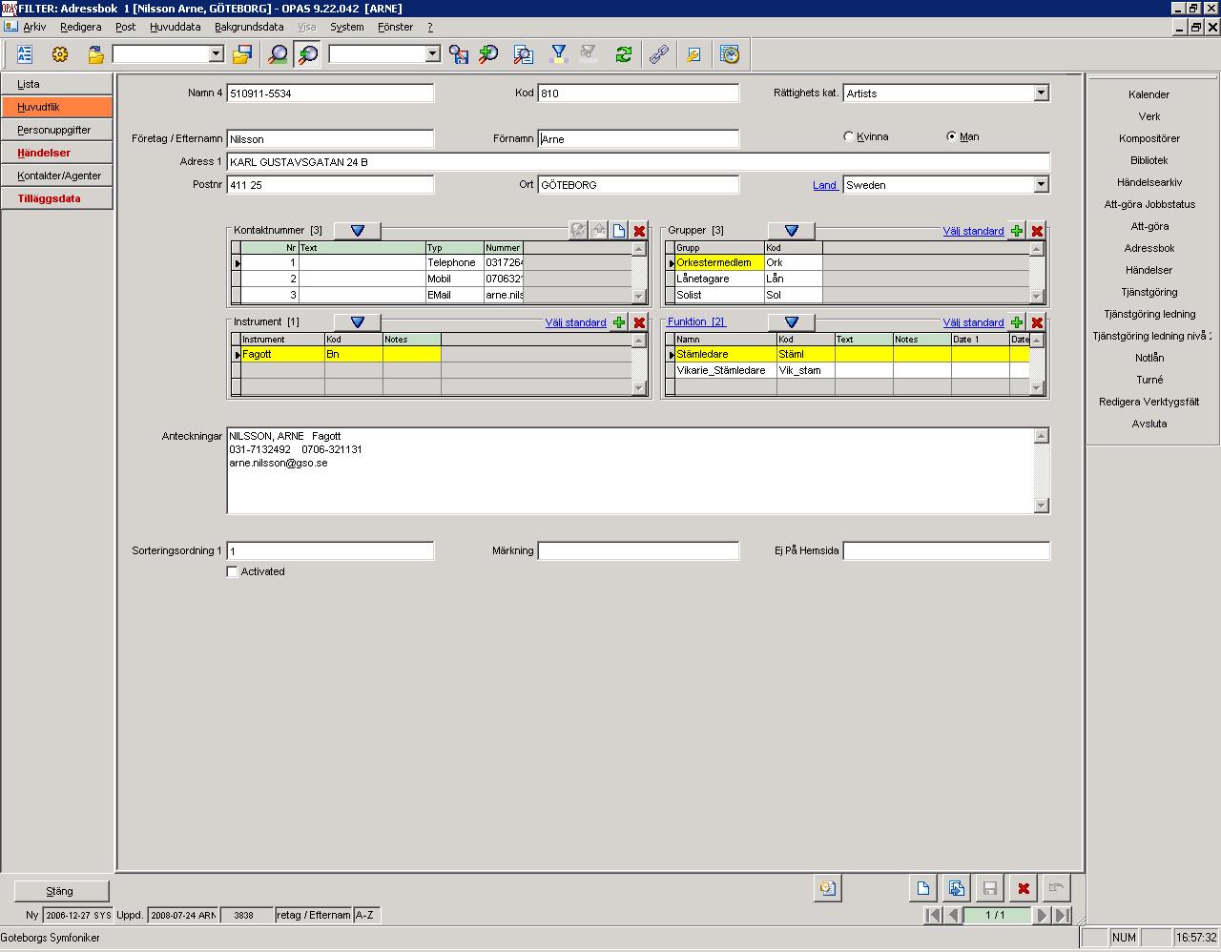
Task: Delete Funktion entry with red X
Action: 1037,322
